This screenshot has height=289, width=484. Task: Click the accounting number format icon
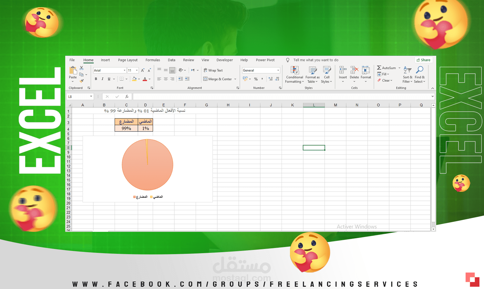(245, 79)
